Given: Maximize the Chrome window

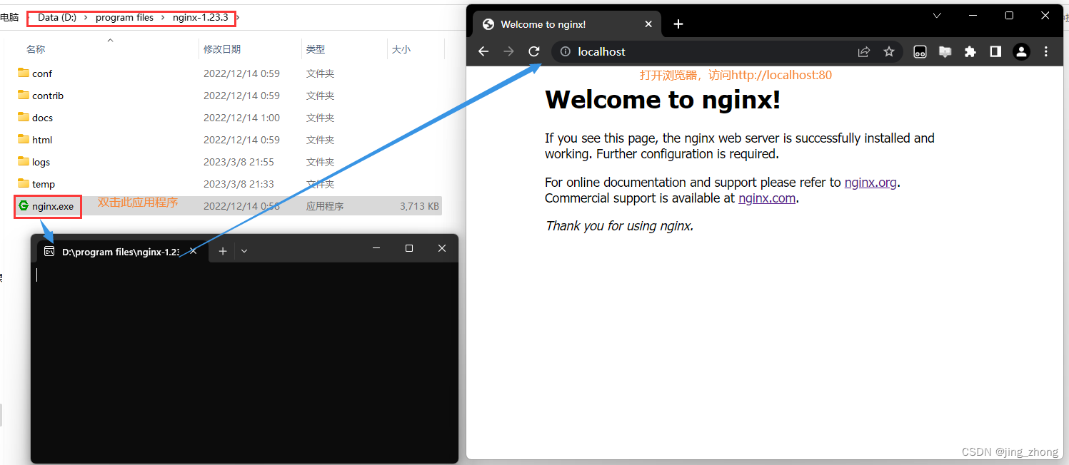Looking at the screenshot, I should [1009, 16].
